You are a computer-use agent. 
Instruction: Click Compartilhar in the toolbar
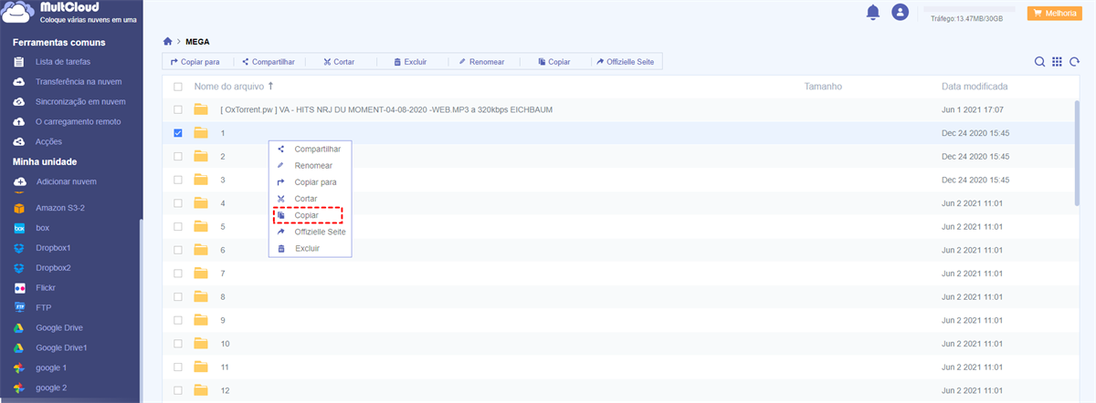click(268, 62)
